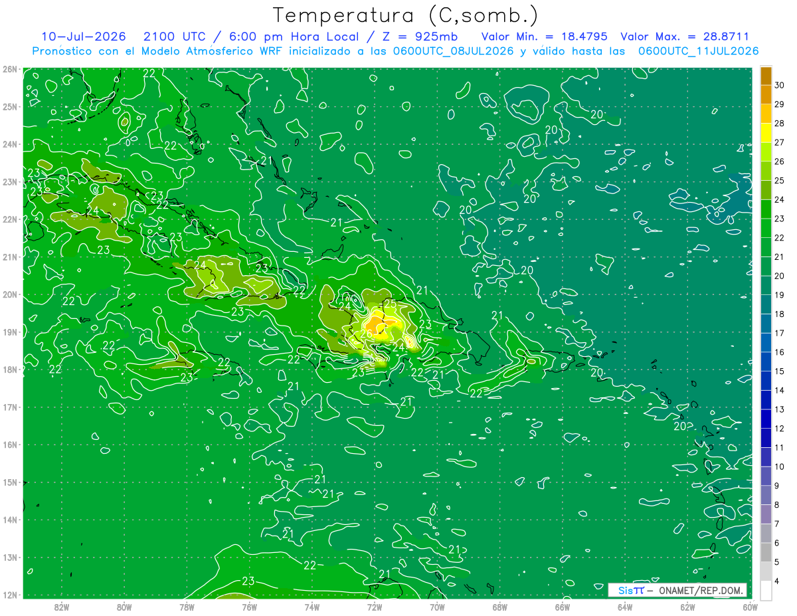This screenshot has height=616, width=797.
Task: Click longitude axis label '78W'
Action: click(x=187, y=607)
